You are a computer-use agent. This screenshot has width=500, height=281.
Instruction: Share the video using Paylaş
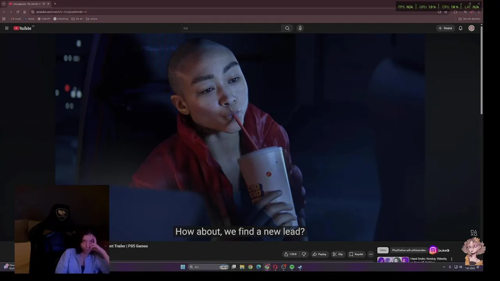pos(319,254)
